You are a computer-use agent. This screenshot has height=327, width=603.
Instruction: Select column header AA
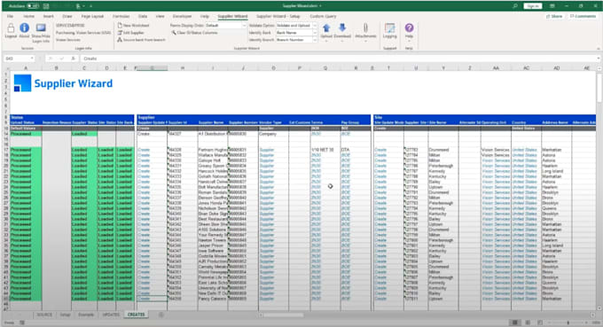496,68
